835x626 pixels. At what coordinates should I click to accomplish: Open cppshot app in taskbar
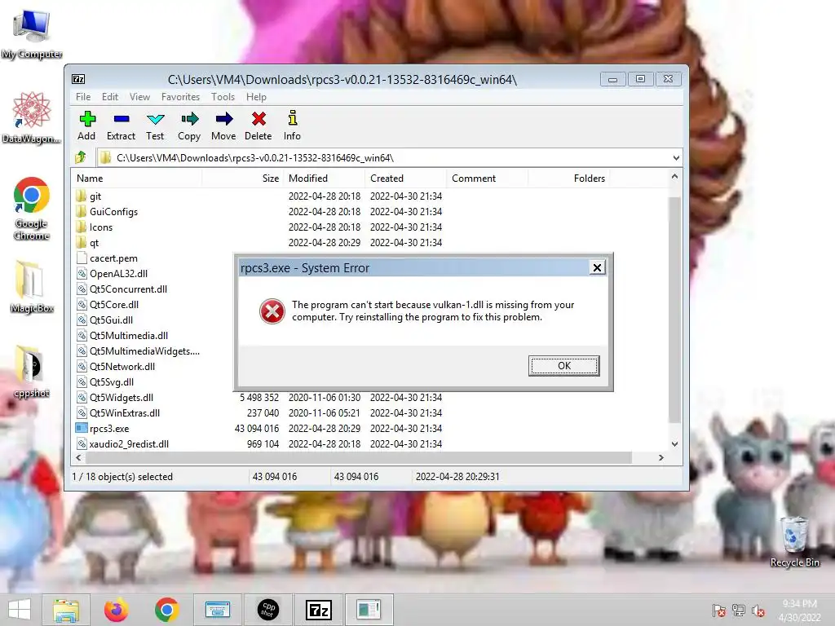[x=267, y=610]
